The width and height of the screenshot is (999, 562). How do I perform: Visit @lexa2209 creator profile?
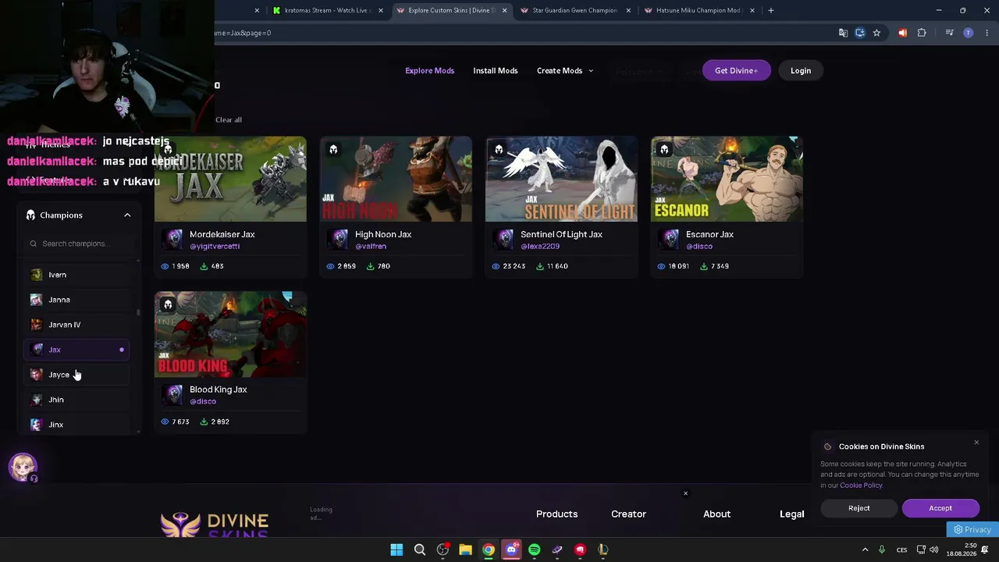[539, 247]
